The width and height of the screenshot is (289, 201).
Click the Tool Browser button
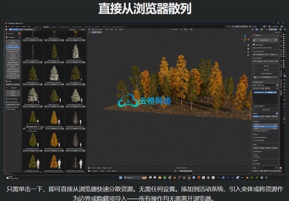[266, 78]
